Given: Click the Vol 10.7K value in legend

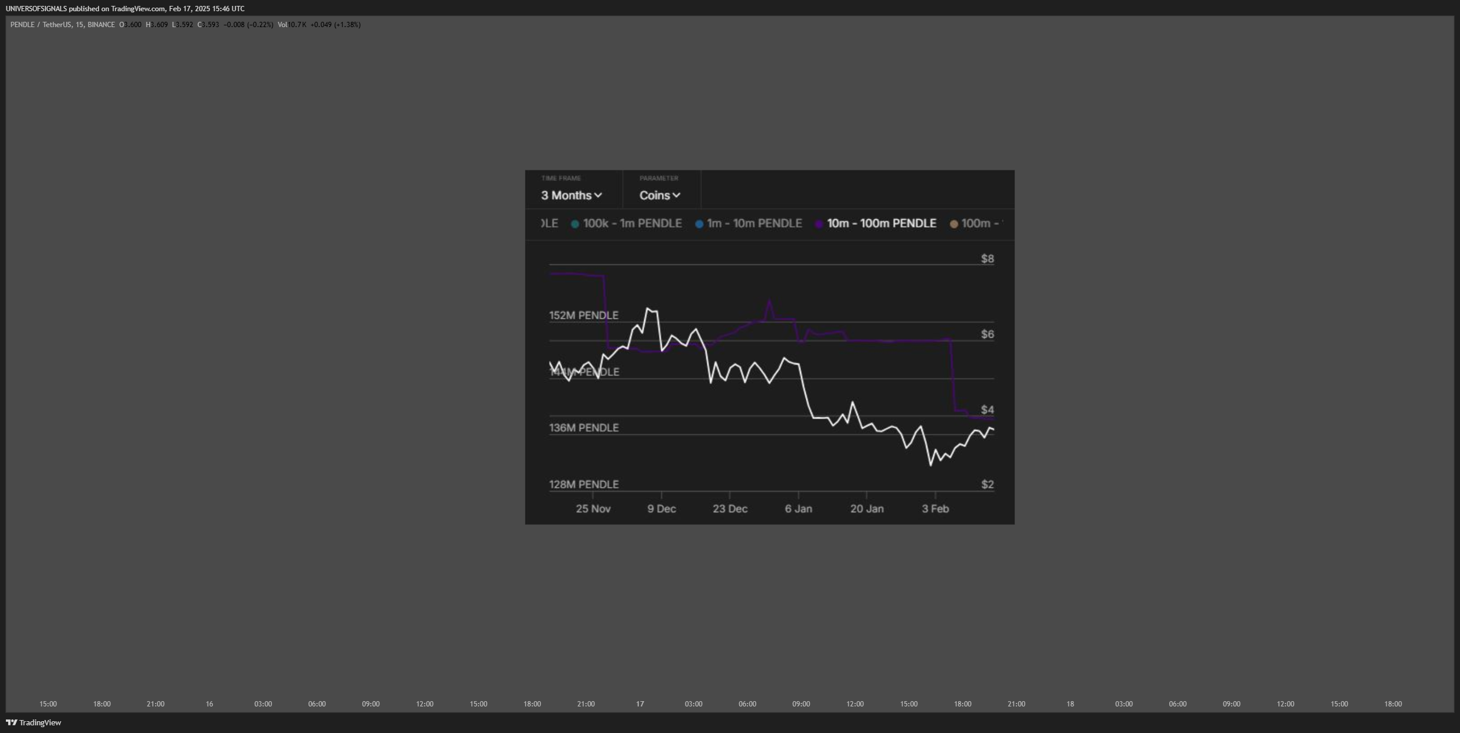Looking at the screenshot, I should 292,25.
